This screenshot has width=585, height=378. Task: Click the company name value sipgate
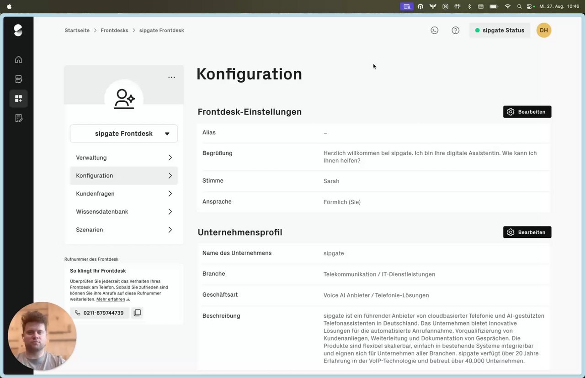(x=334, y=253)
